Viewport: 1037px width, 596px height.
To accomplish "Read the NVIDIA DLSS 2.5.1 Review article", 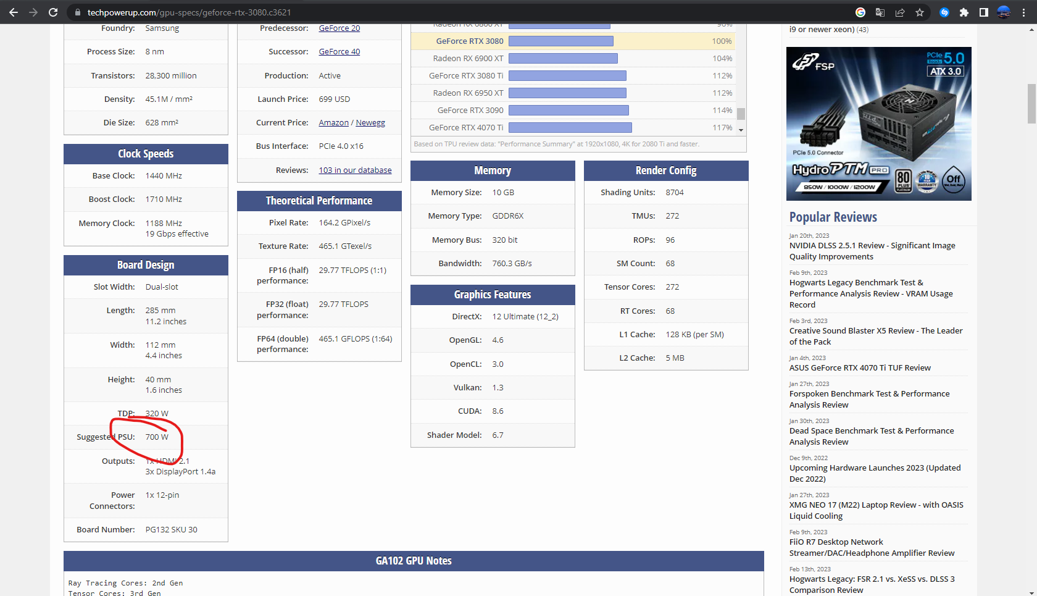I will pyautogui.click(x=872, y=251).
